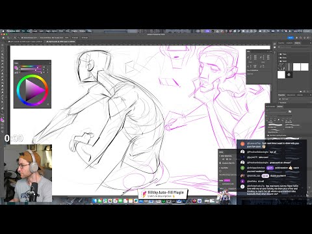This screenshot has height=234, width=312.
Task: Click delete pattern trash icon
Action: [x=307, y=92]
